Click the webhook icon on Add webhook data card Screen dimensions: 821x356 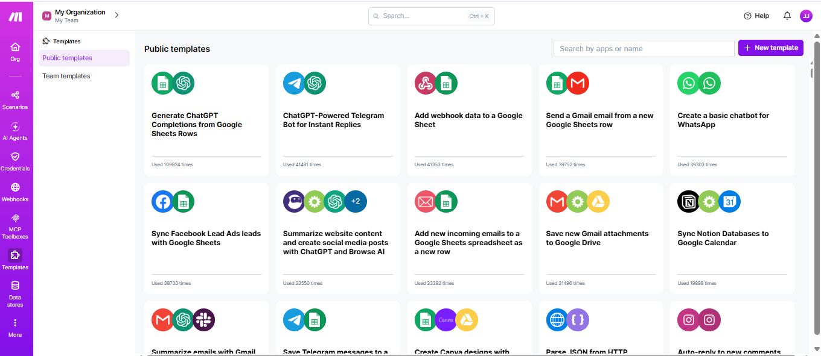[426, 83]
